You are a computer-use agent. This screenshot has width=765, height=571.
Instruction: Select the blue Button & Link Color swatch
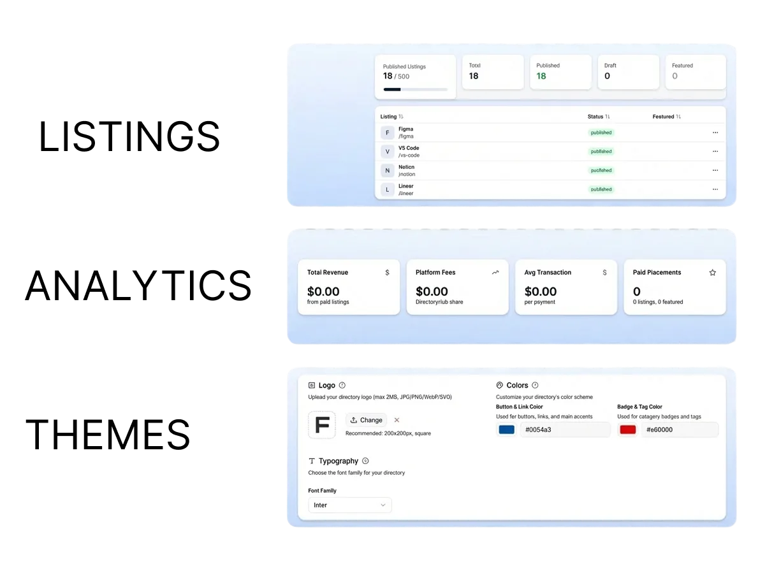click(x=506, y=430)
